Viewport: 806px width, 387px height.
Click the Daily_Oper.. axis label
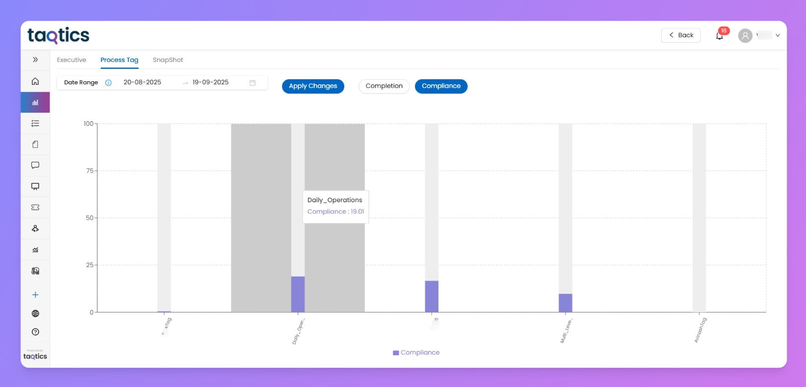tap(299, 331)
